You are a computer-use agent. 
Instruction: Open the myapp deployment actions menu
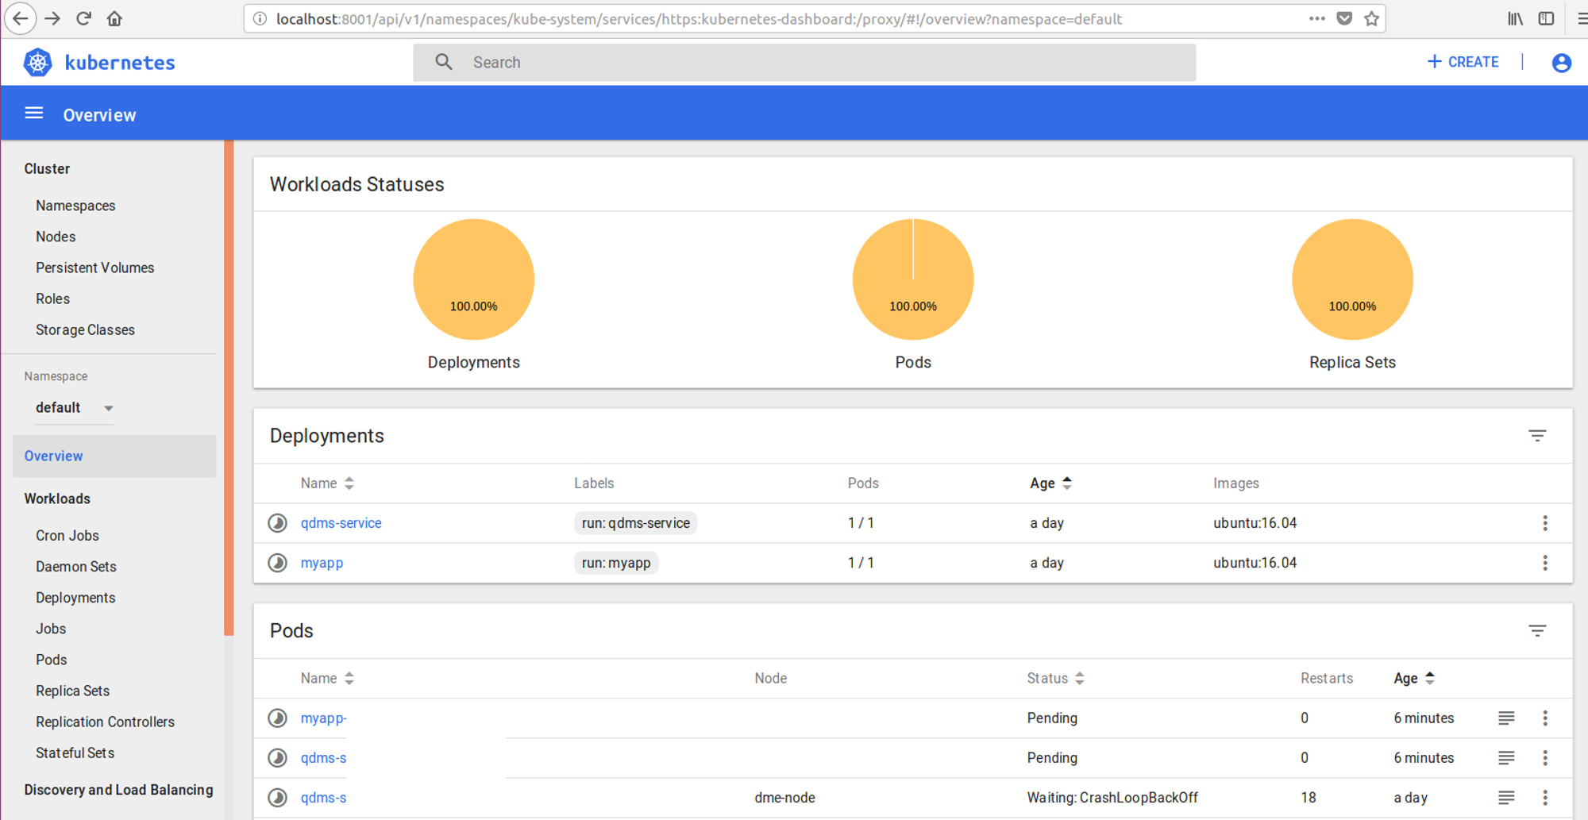[1545, 563]
